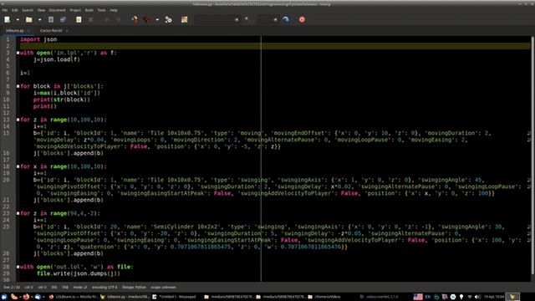Viewport: 535px width, 301px height.
Task: Click 'j=json.load(f)' on line 4
Action: pyautogui.click(x=57, y=59)
